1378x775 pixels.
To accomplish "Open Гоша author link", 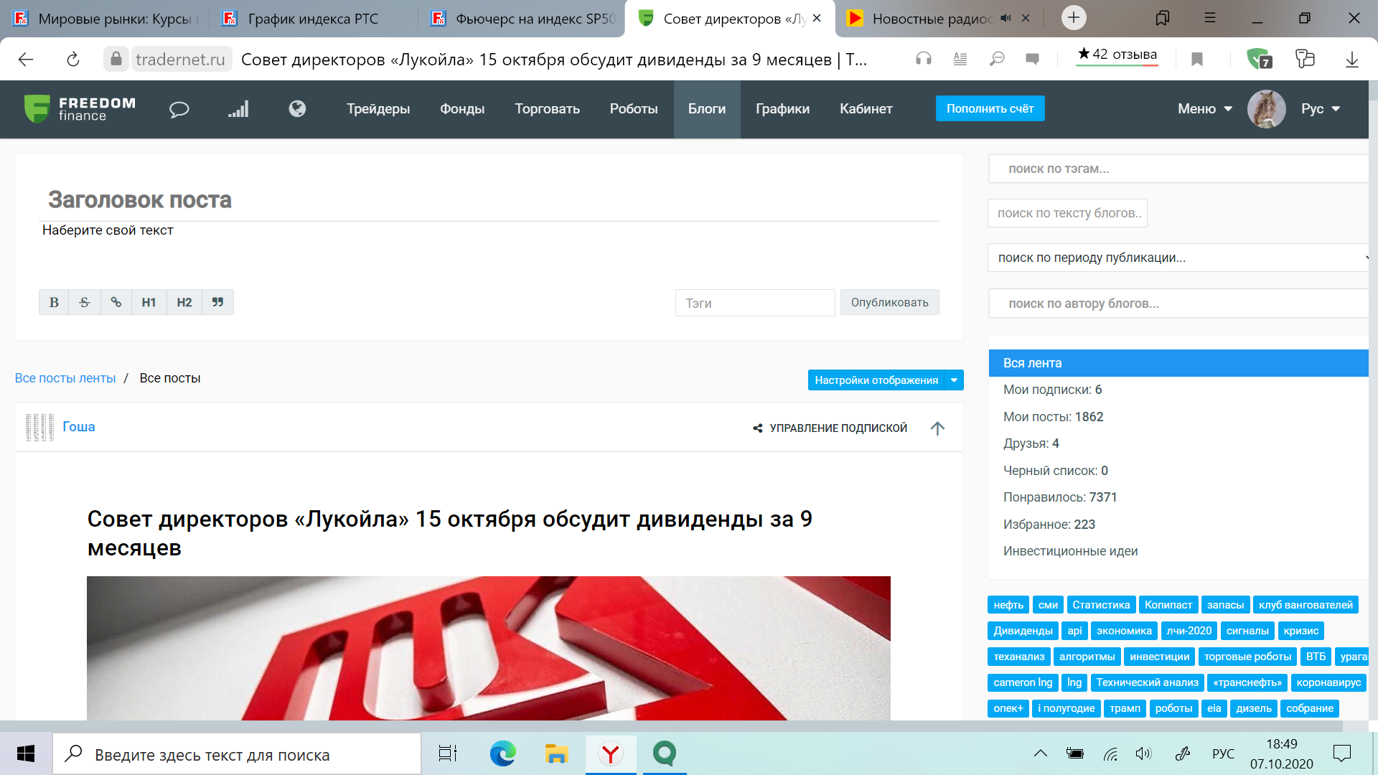I will [79, 426].
